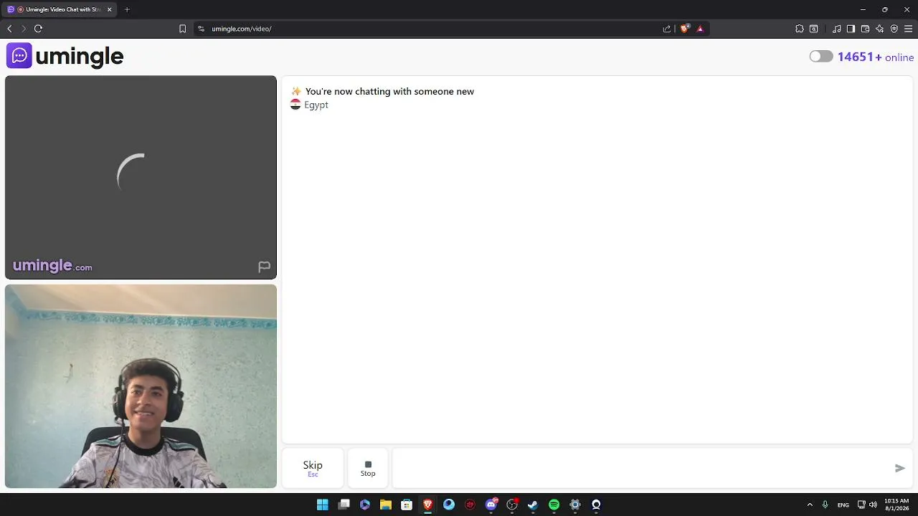Toggle the browser sidebar panel icon
Screen dimensions: 918x516
tap(851, 29)
